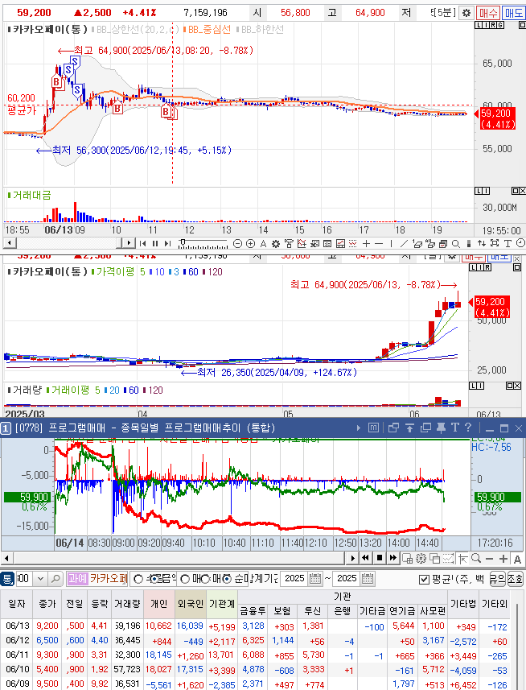Click plus icon in program trading toolbar
526x690 pixels.
pos(503,559)
